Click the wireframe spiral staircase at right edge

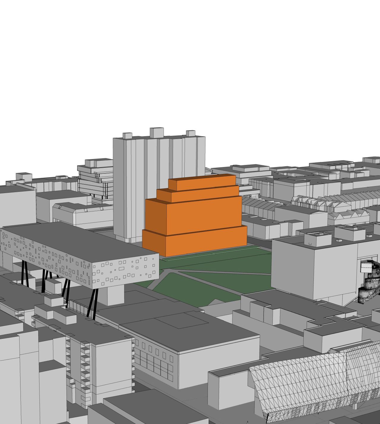click(370, 282)
